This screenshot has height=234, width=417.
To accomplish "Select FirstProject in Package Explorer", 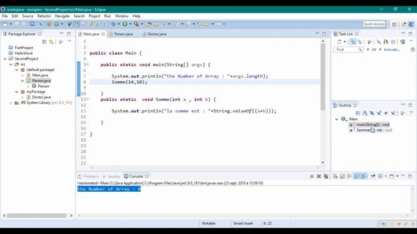I will point(23,47).
